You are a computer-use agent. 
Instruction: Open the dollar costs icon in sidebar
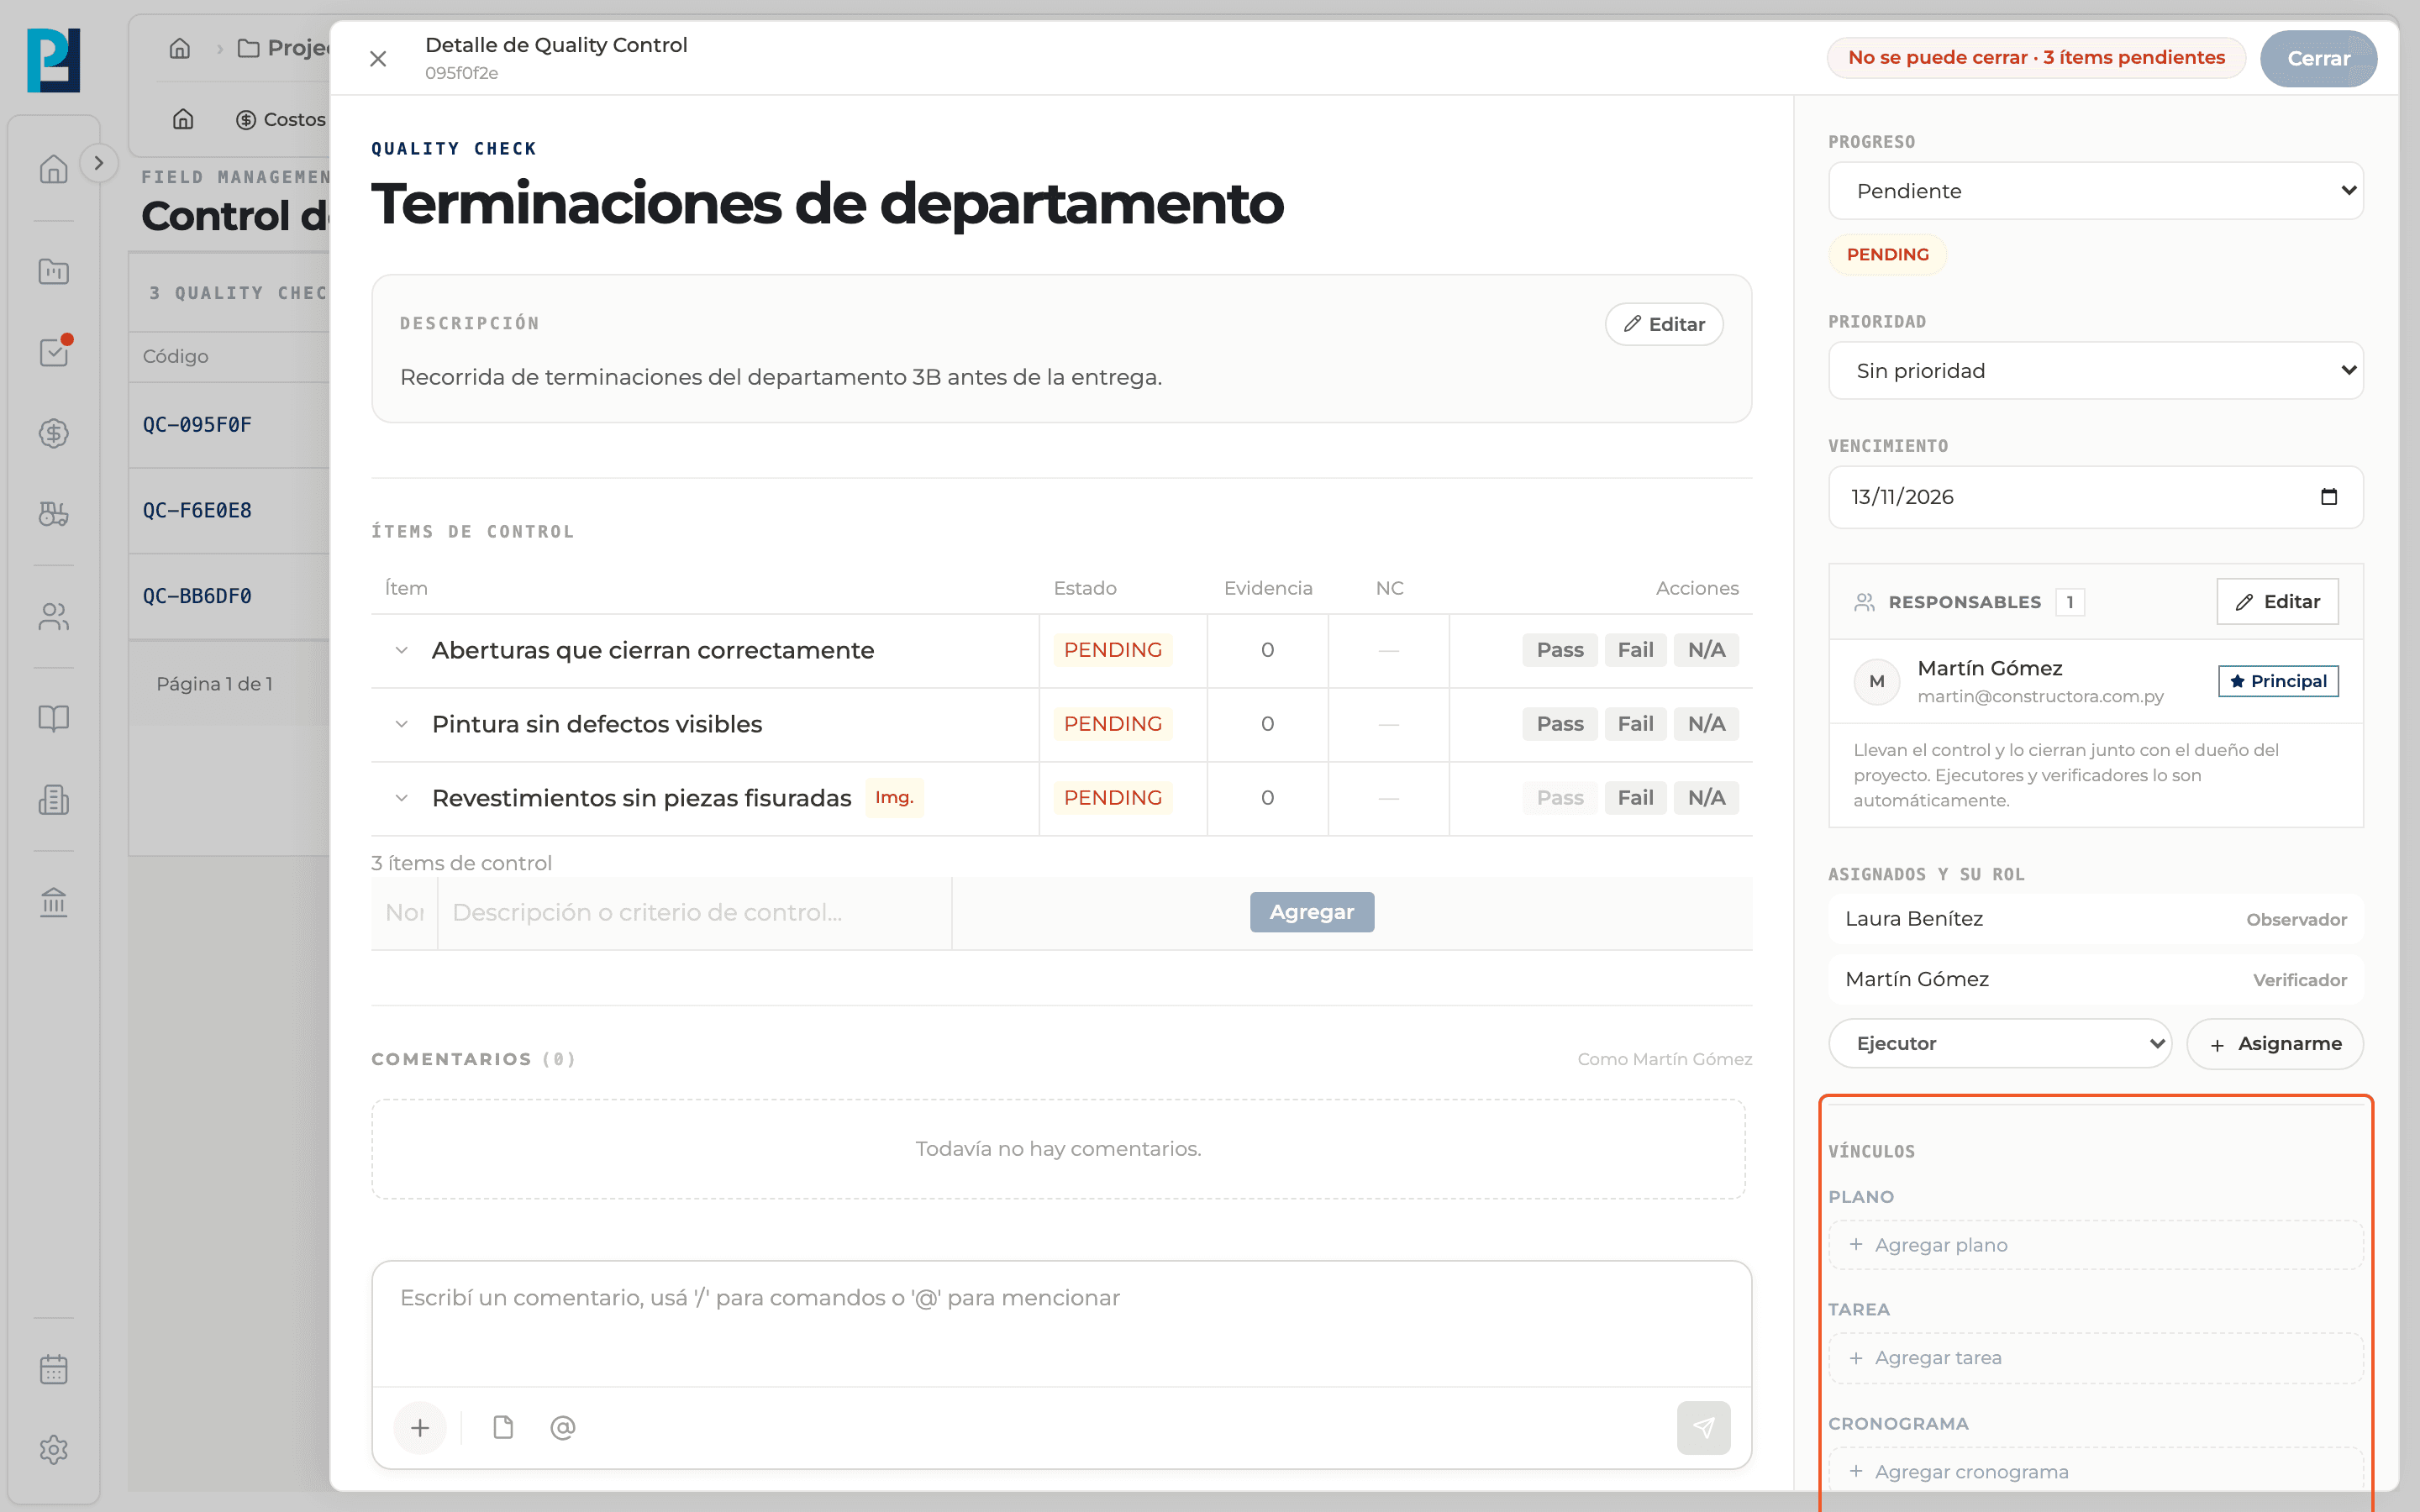(x=54, y=433)
